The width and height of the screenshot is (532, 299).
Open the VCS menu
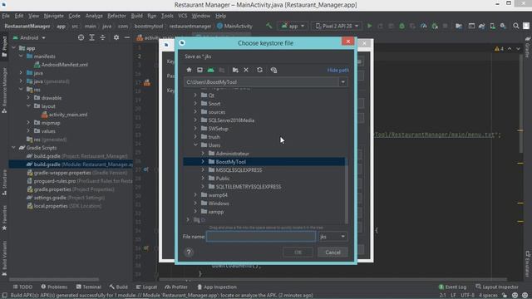(183, 16)
